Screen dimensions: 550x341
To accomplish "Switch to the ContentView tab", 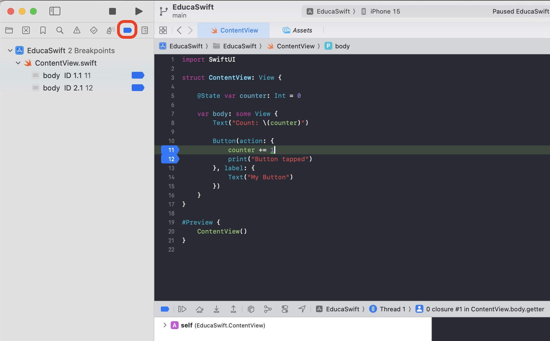I will click(x=234, y=30).
